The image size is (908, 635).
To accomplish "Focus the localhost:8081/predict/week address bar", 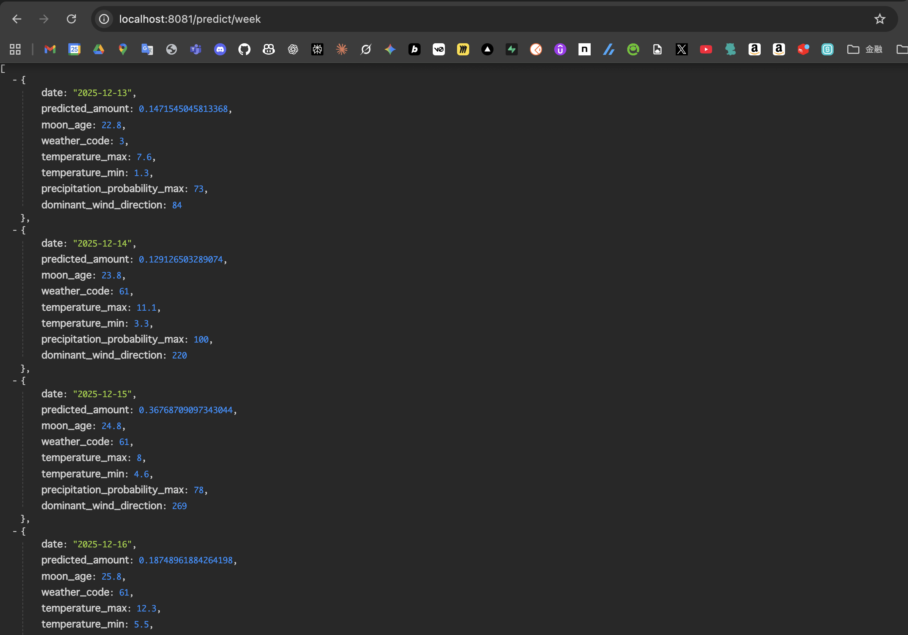I will [x=396, y=19].
